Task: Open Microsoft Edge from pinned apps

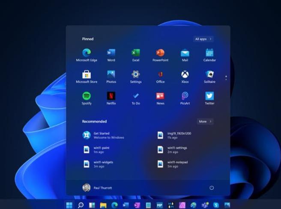Action: pos(87,53)
